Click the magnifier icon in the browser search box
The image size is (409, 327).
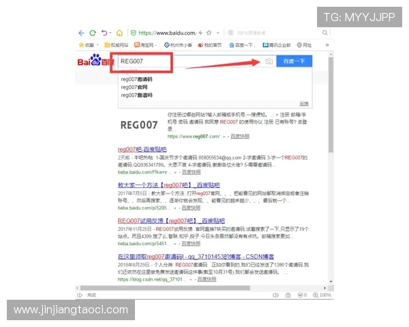point(324,33)
